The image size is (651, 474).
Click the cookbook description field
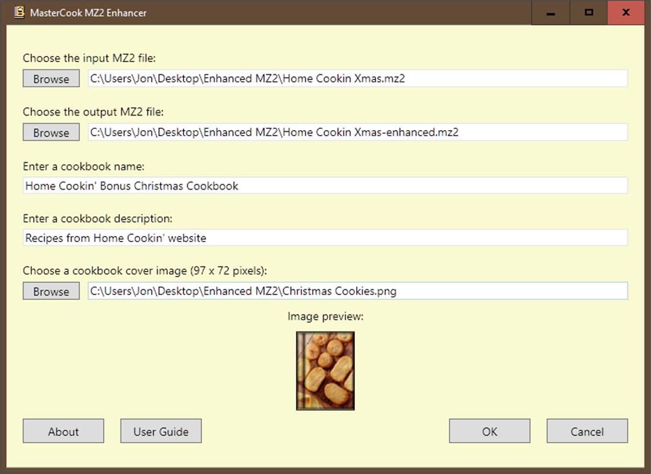325,237
